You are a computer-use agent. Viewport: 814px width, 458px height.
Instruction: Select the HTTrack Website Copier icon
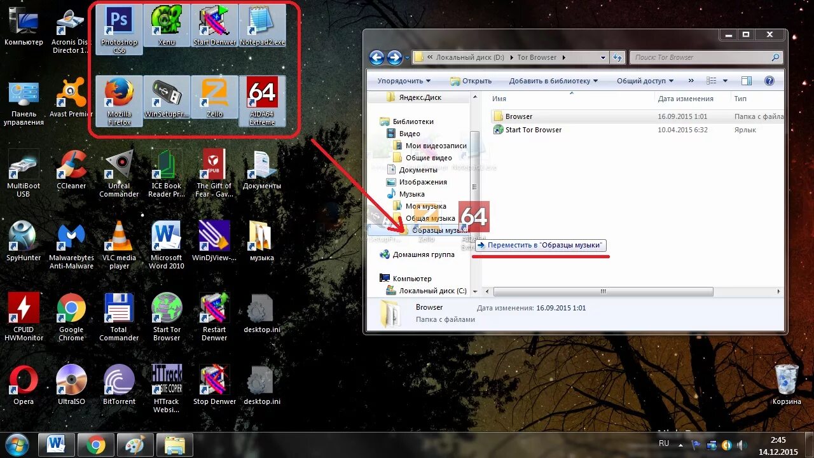point(167,389)
